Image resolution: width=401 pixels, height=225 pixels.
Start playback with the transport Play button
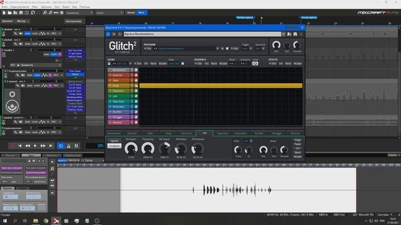[x=35, y=146]
